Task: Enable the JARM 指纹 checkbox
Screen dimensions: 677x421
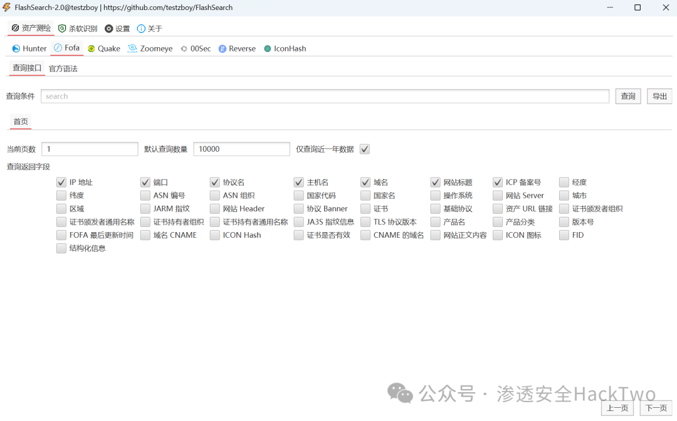Action: pyautogui.click(x=145, y=209)
